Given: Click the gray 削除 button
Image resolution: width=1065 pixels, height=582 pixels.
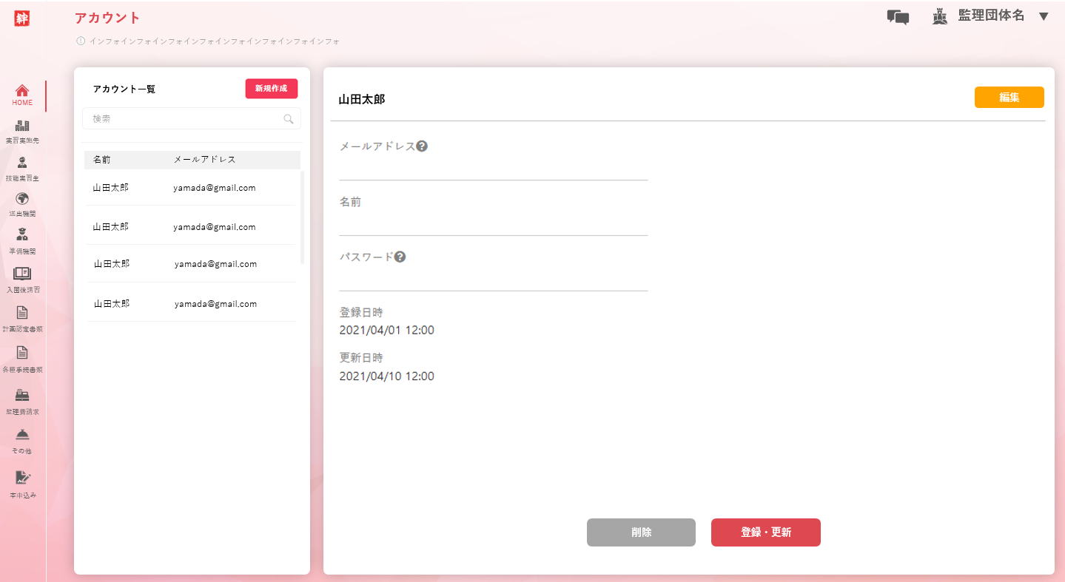Looking at the screenshot, I should tap(641, 532).
